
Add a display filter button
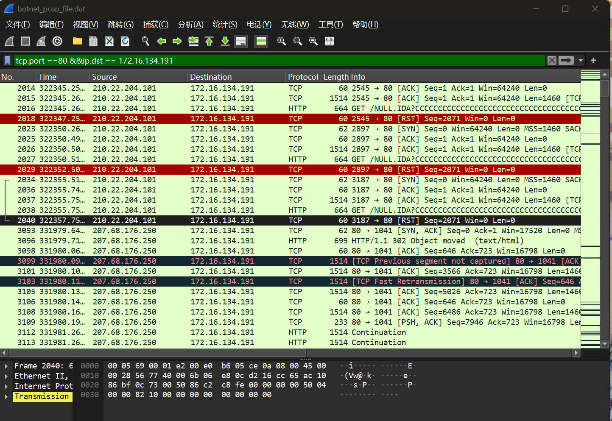(593, 61)
